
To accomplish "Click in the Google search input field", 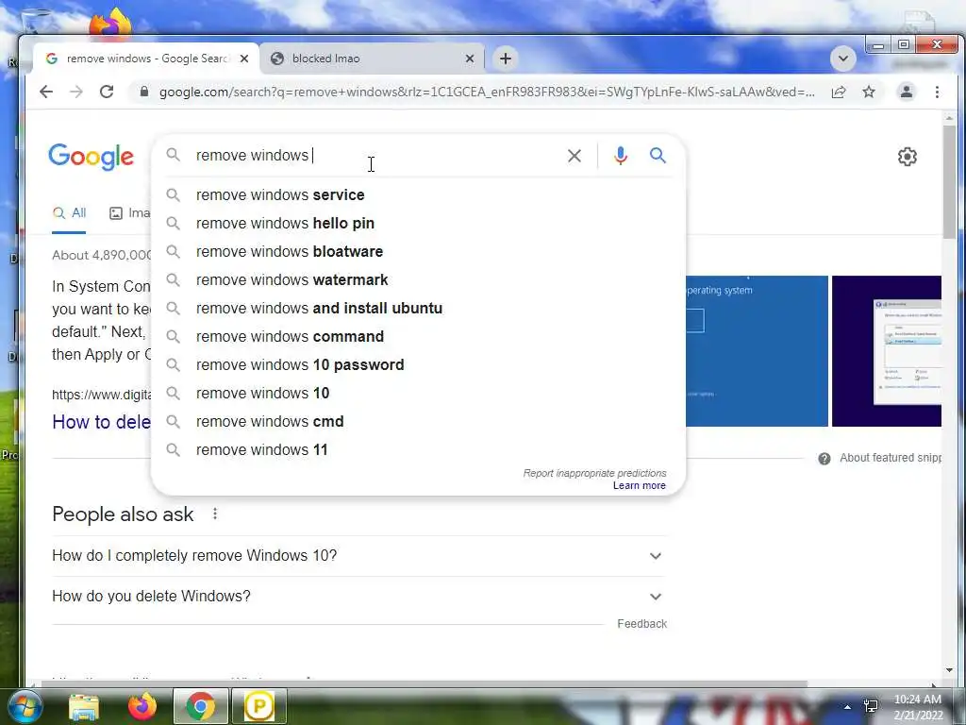I will [375, 156].
